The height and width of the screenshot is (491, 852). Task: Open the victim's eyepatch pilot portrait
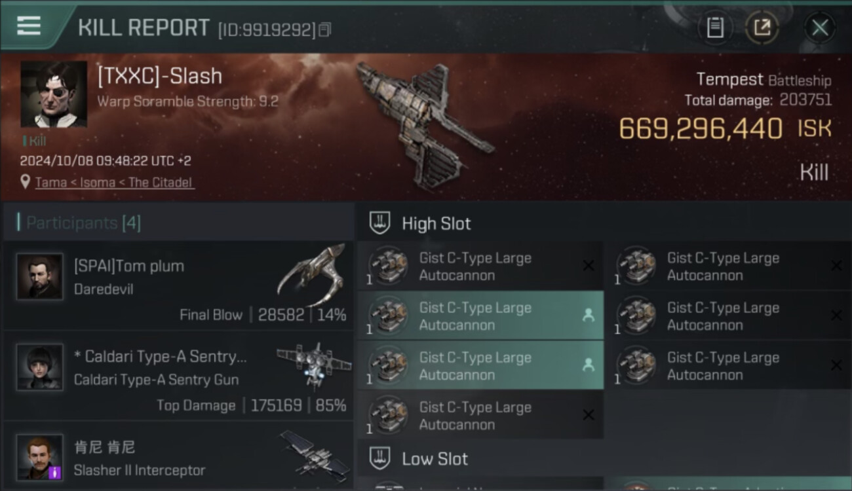click(x=54, y=94)
